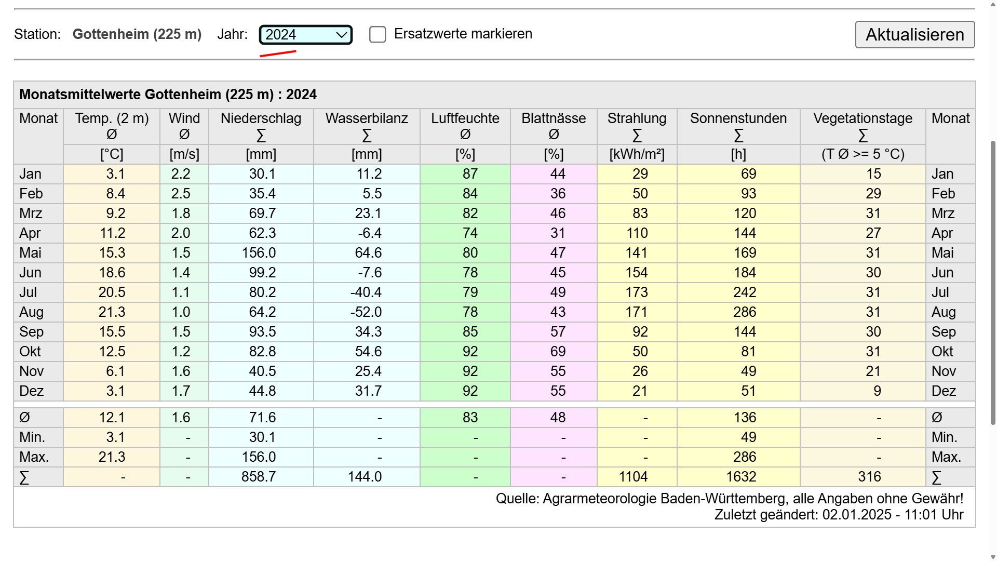Click the Niederschlag column header
This screenshot has width=997, height=561.
pos(261,118)
